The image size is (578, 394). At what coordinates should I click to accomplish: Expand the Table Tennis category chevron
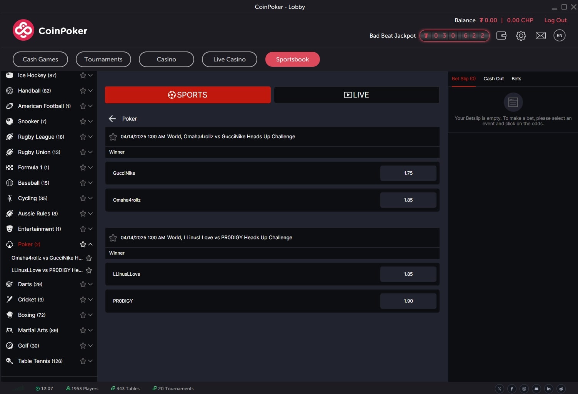[x=90, y=361]
